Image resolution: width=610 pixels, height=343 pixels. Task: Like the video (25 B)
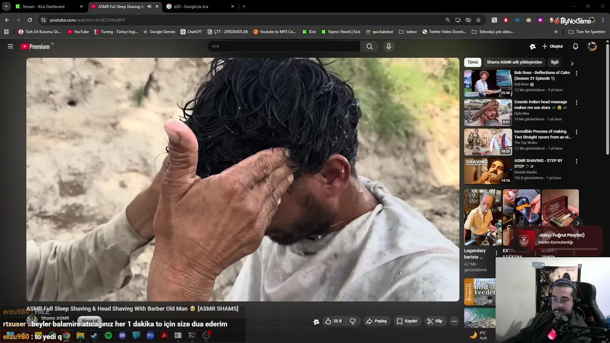coord(333,321)
